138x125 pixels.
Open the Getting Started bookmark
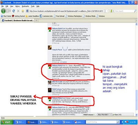(x=18, y=16)
